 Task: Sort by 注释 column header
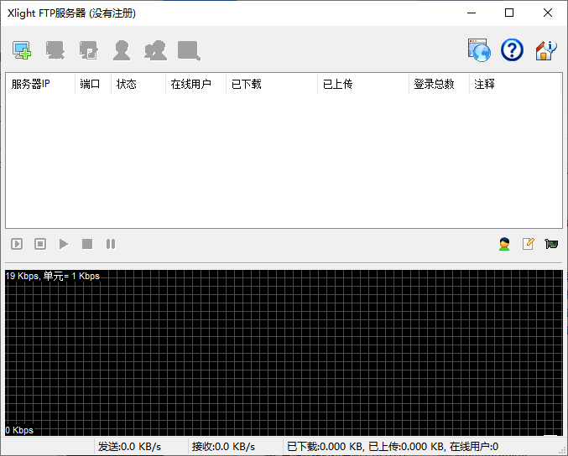coord(515,84)
